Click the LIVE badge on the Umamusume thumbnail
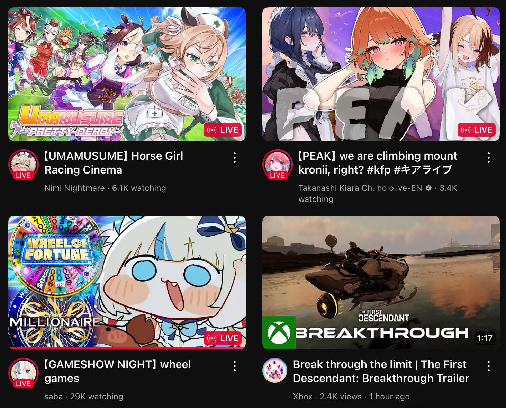The height and width of the screenshot is (408, 506). coord(223,130)
